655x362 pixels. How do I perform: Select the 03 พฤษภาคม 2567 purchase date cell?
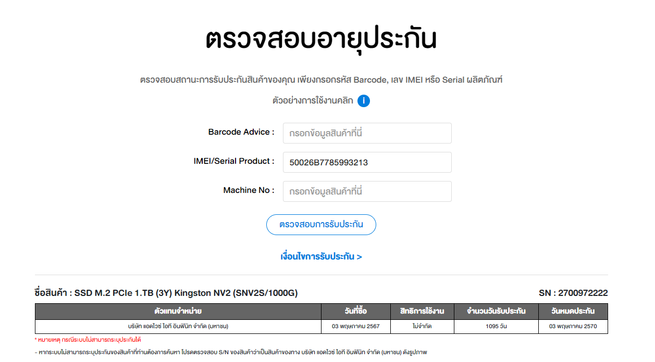point(356,327)
